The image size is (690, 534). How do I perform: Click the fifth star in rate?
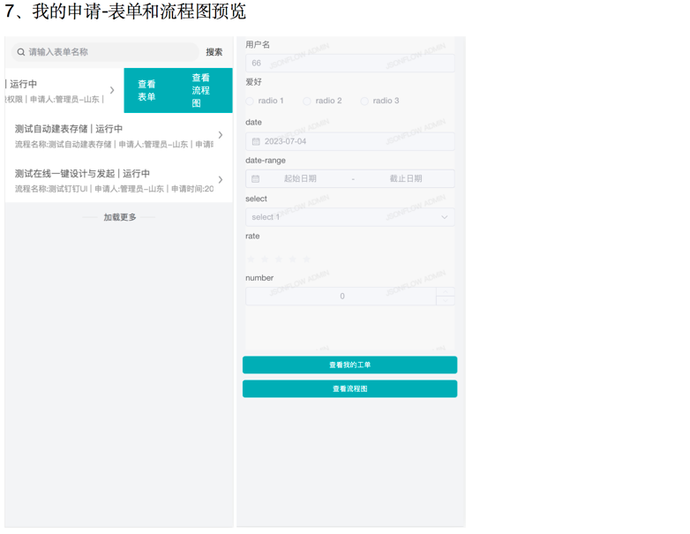[x=307, y=259]
